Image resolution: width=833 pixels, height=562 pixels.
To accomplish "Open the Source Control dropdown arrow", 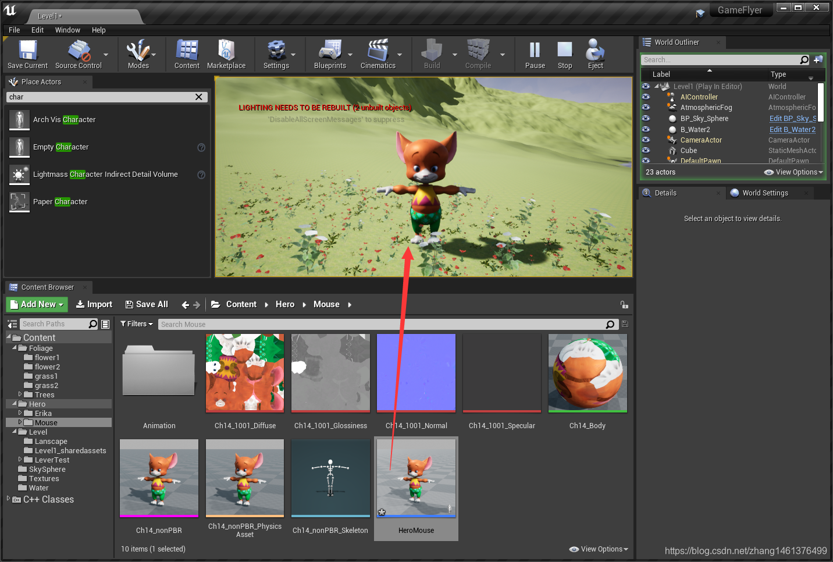I will (x=106, y=55).
